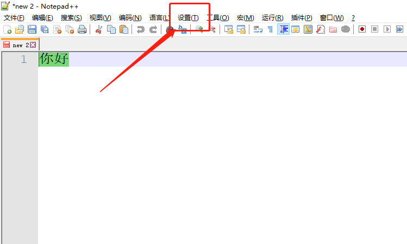
Task: Click the Save All icon
Action: 45,29
